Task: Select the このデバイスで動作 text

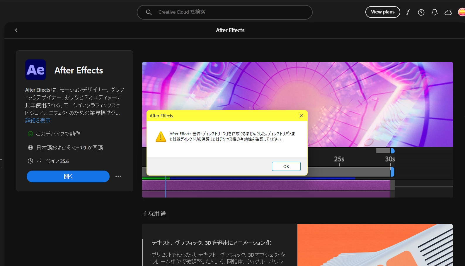Action: (58, 134)
